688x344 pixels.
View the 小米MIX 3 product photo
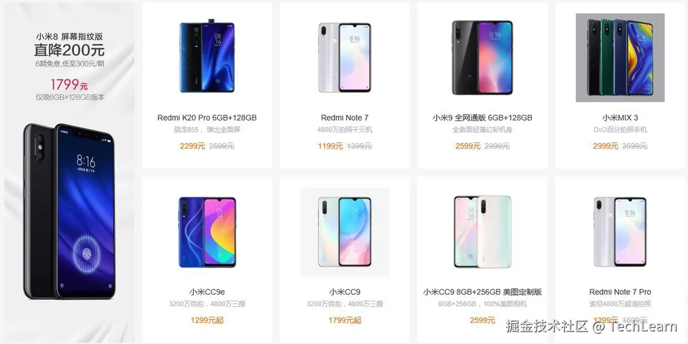[x=620, y=57]
